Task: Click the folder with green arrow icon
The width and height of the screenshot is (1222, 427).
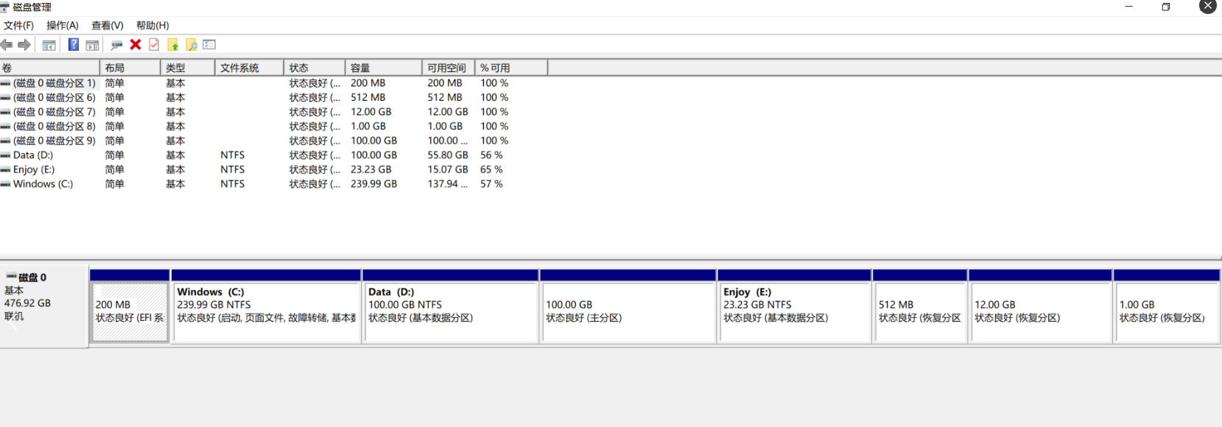Action: 173,45
